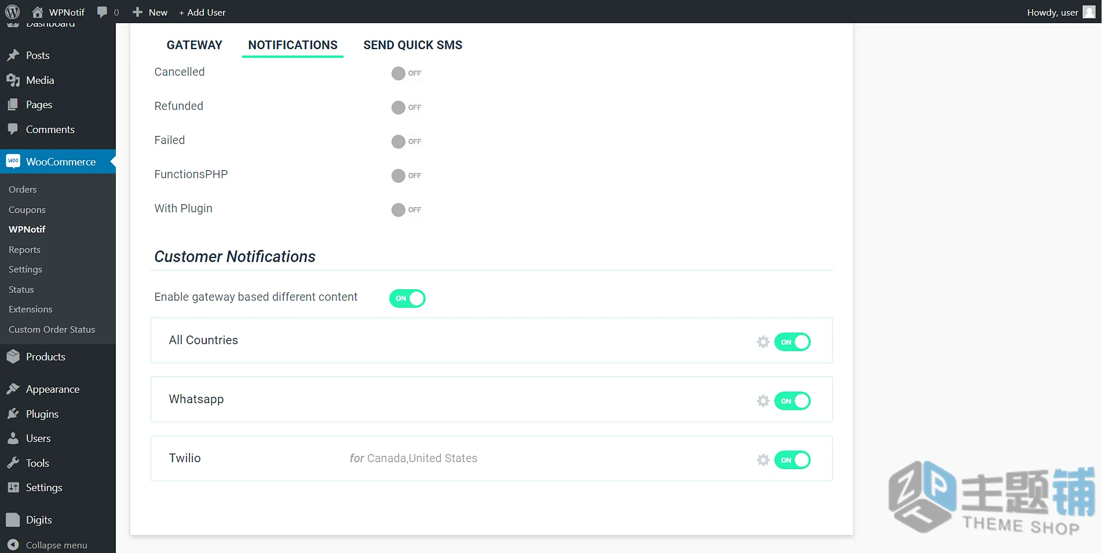The width and height of the screenshot is (1112, 553).
Task: Open the Orders submenu item
Action: point(23,189)
